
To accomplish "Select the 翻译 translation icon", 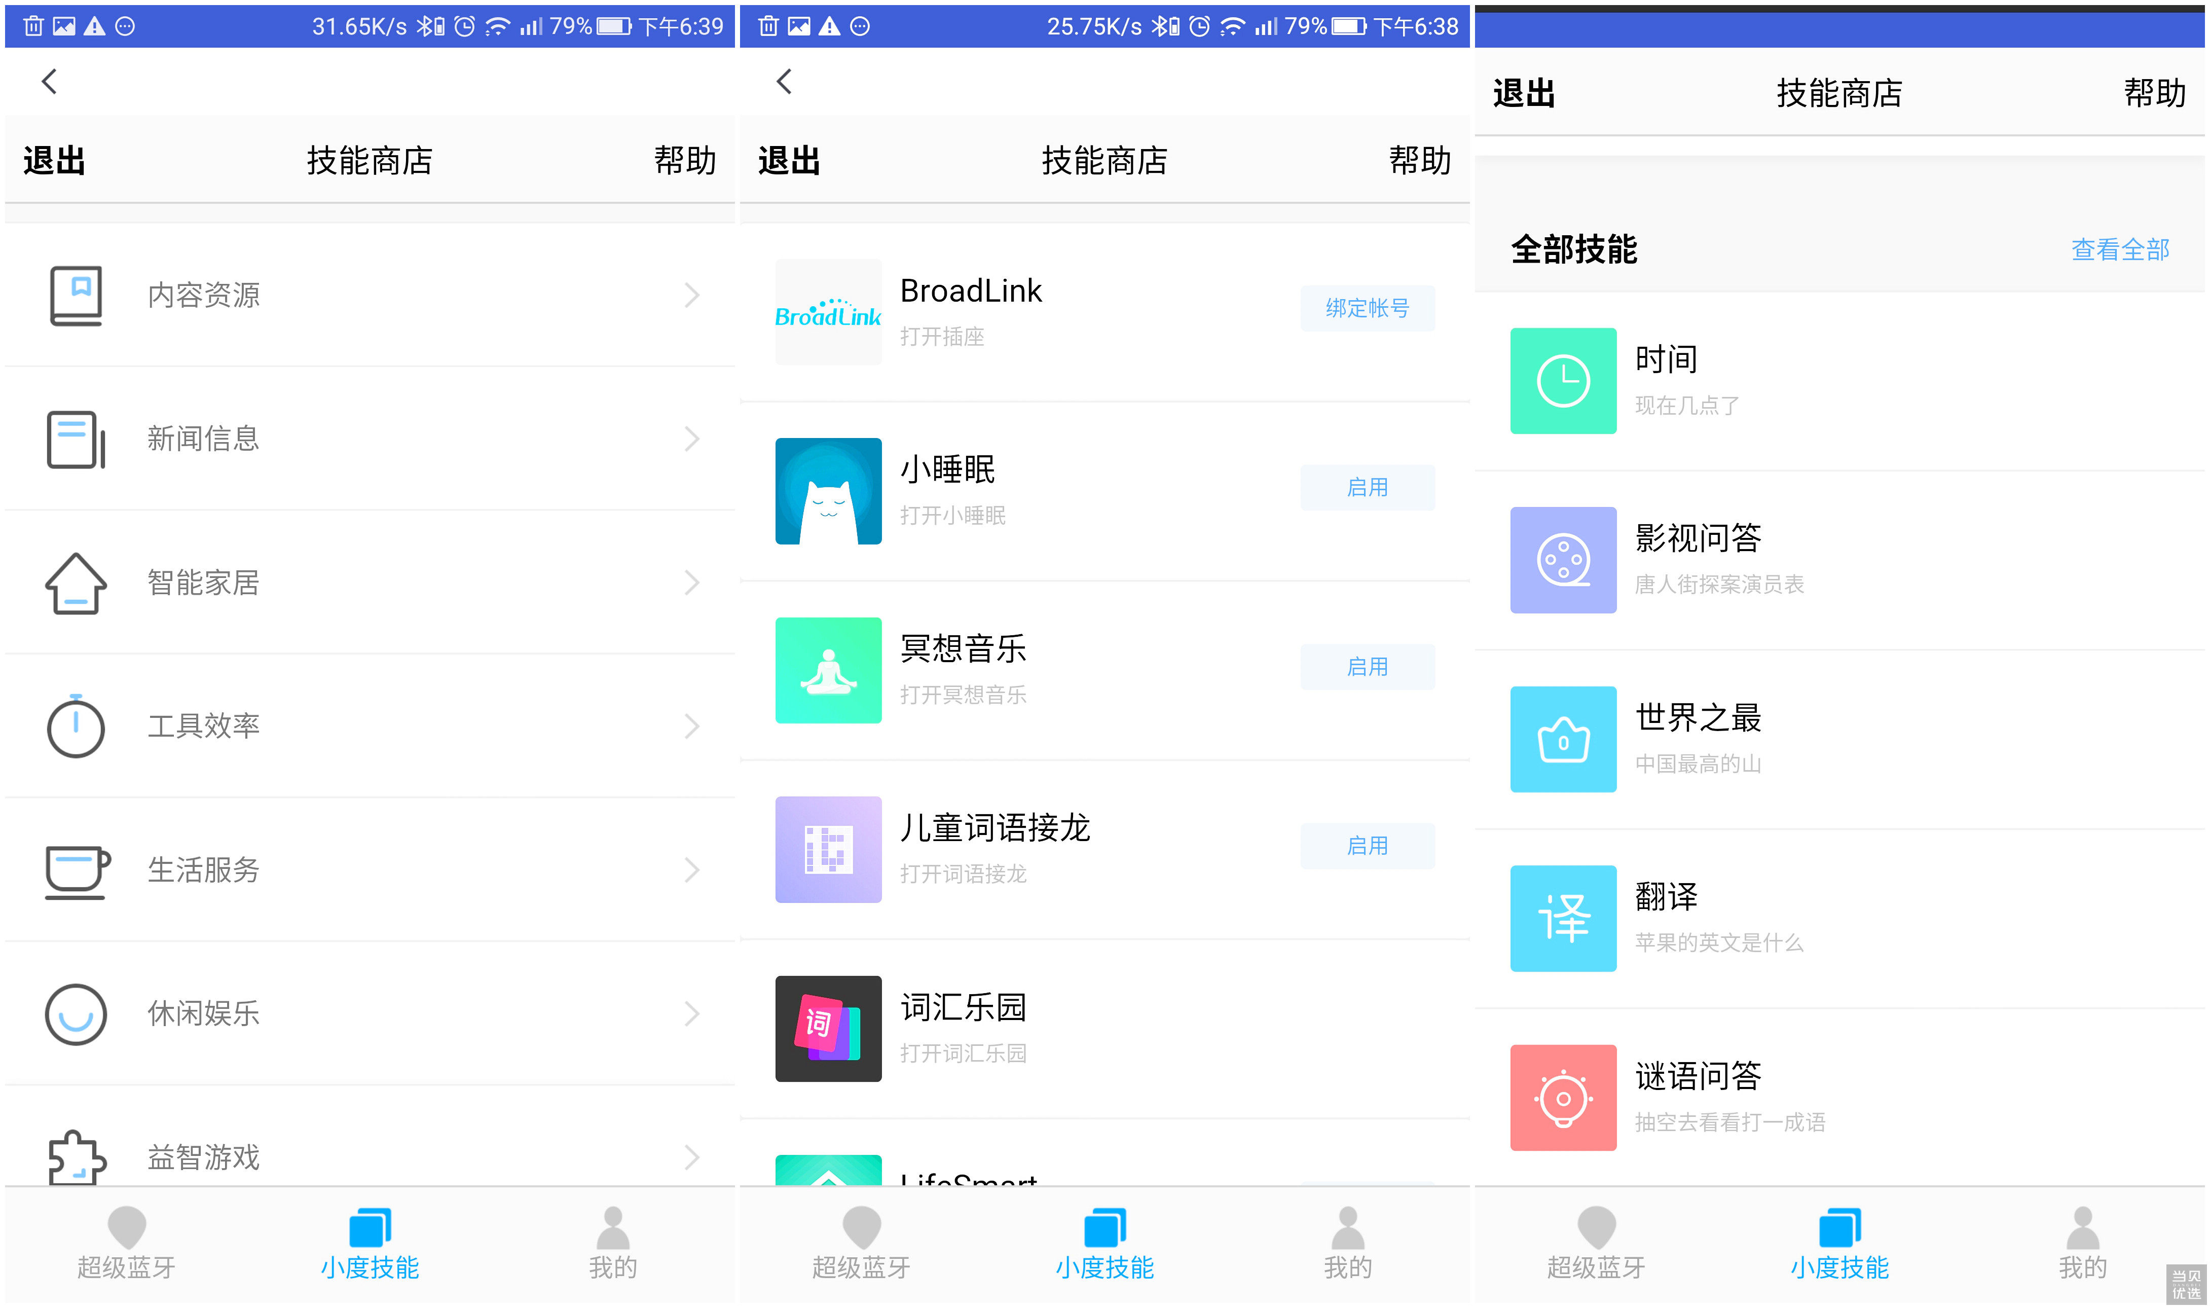I will pyautogui.click(x=1562, y=919).
